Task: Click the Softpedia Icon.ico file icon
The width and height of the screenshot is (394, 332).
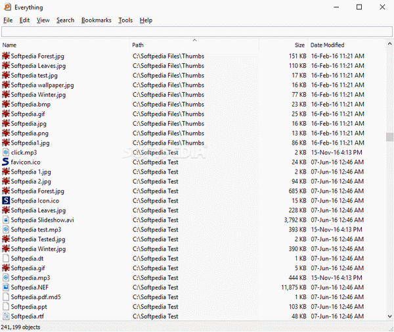Action: (x=6, y=201)
